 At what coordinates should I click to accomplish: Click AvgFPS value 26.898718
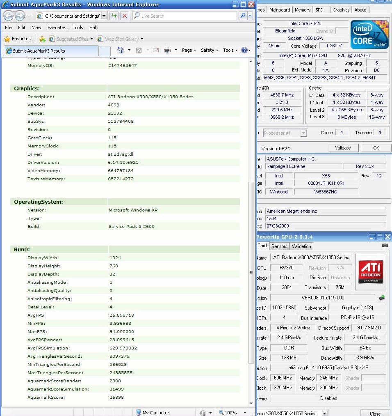[x=122, y=315]
